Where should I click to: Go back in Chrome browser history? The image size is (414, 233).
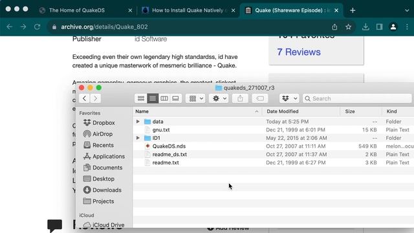pyautogui.click(x=10, y=27)
